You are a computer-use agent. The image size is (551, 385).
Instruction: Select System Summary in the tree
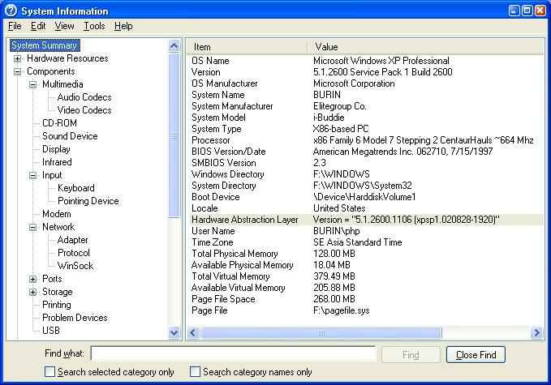click(x=45, y=45)
